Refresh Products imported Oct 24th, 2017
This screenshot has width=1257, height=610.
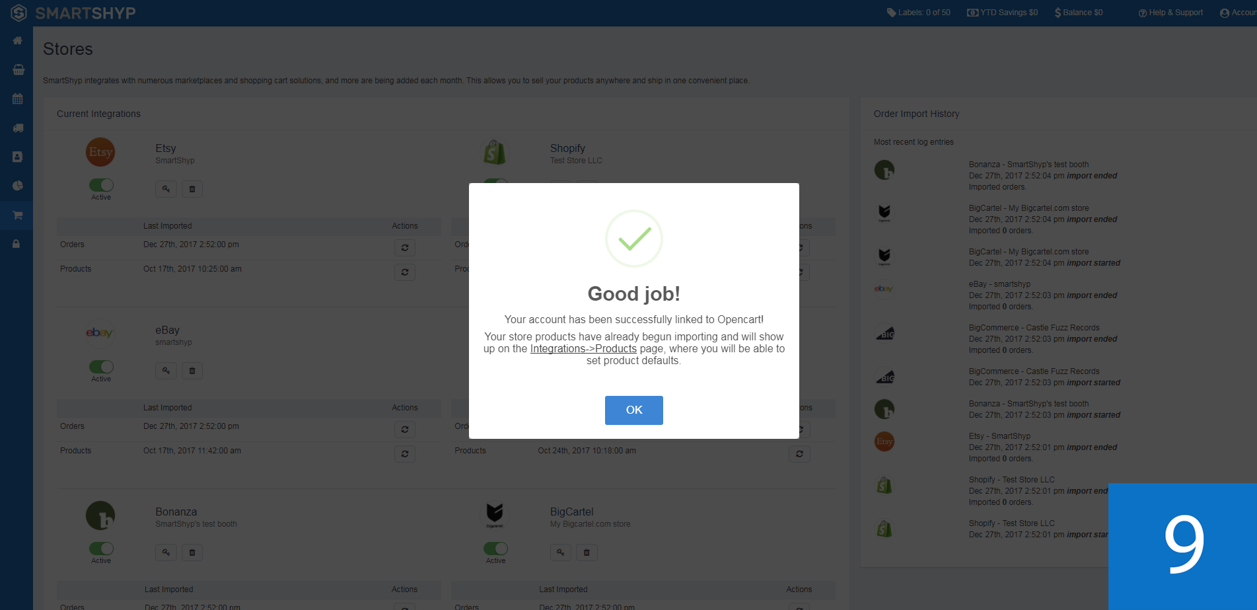[x=799, y=454]
